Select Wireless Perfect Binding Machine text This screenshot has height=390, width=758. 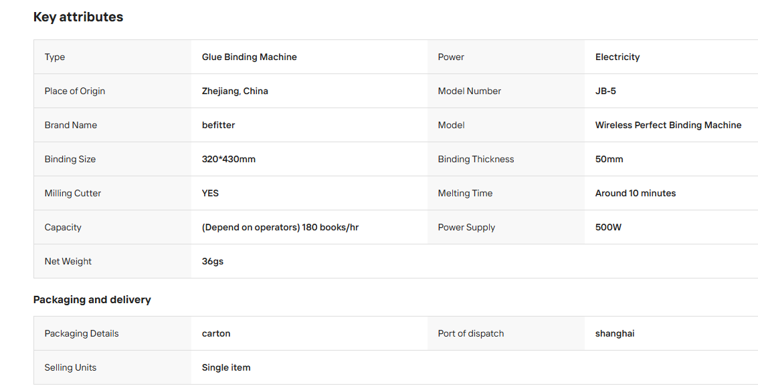(x=668, y=125)
